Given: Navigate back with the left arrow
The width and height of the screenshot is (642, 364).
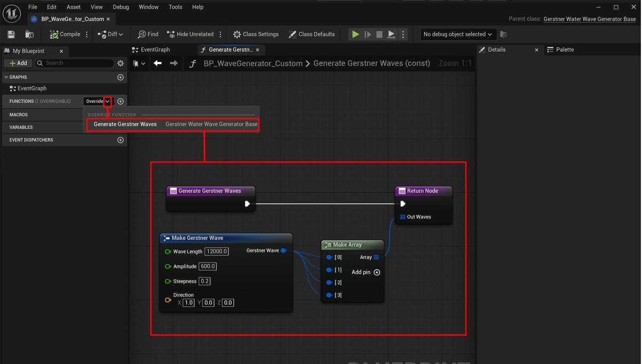Looking at the screenshot, I should [157, 63].
